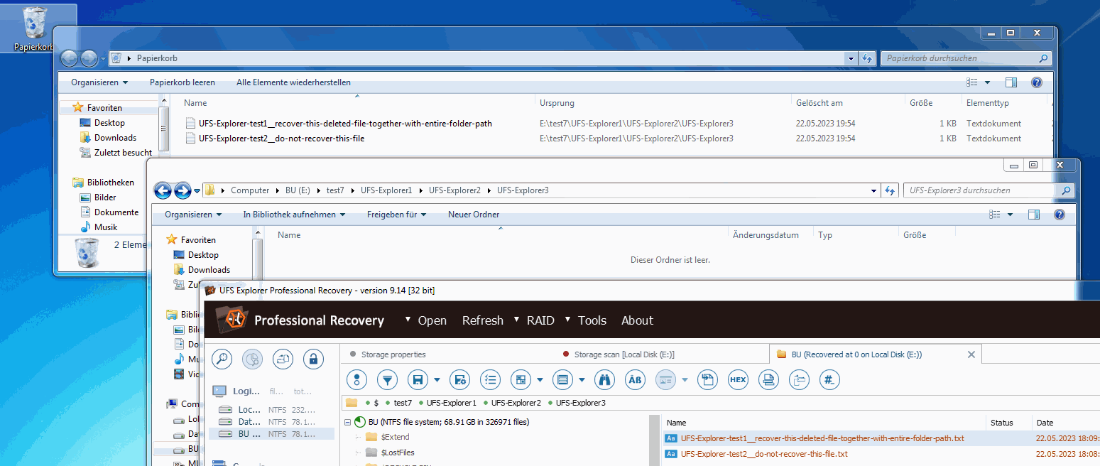Screen dimensions: 1100x466
Task: Open dropdown arrow next to grid view icon
Action: [540, 380]
